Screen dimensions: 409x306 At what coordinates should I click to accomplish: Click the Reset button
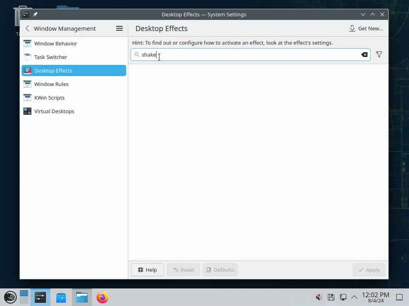click(x=183, y=270)
